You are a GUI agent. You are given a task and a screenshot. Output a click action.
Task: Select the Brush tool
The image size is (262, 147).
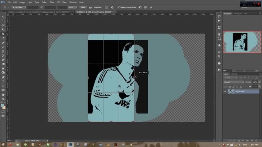pyautogui.click(x=3, y=47)
